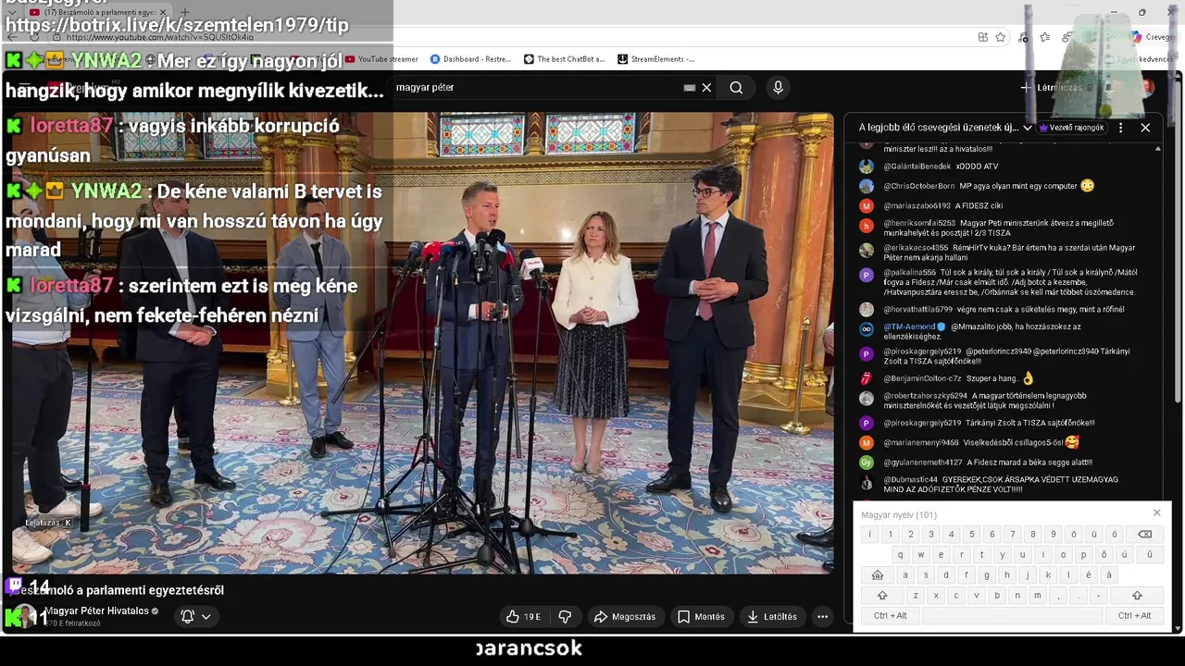This screenshot has width=1185, height=666.
Task: Click chat author @BenjaminColton-c7z
Action: (922, 378)
